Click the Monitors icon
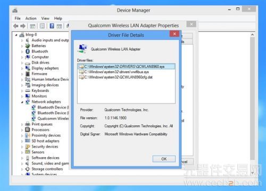Image resolution: width=266 pixels, height=191 pixels. [28, 96]
